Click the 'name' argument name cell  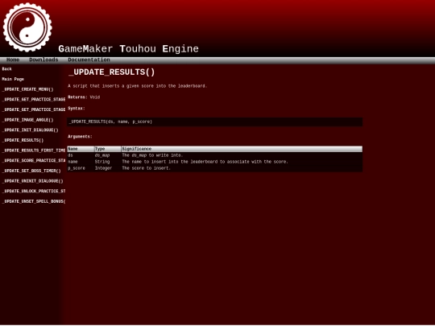click(x=72, y=162)
